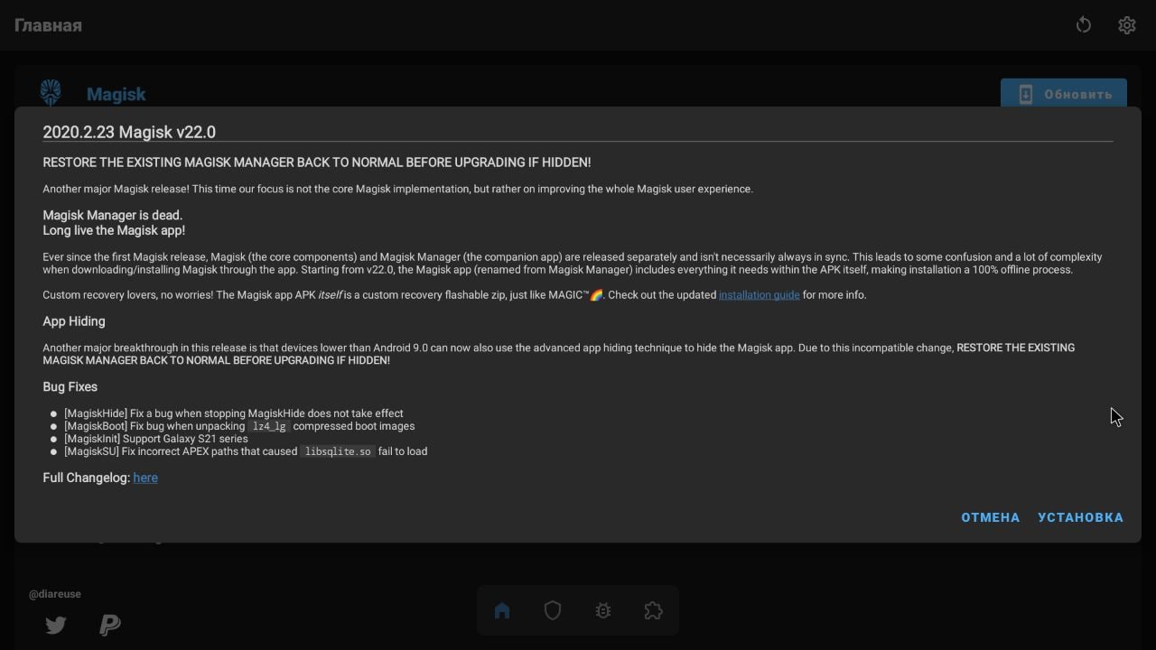Click the App Hiding heading
This screenshot has width=1156, height=650.
pos(74,321)
